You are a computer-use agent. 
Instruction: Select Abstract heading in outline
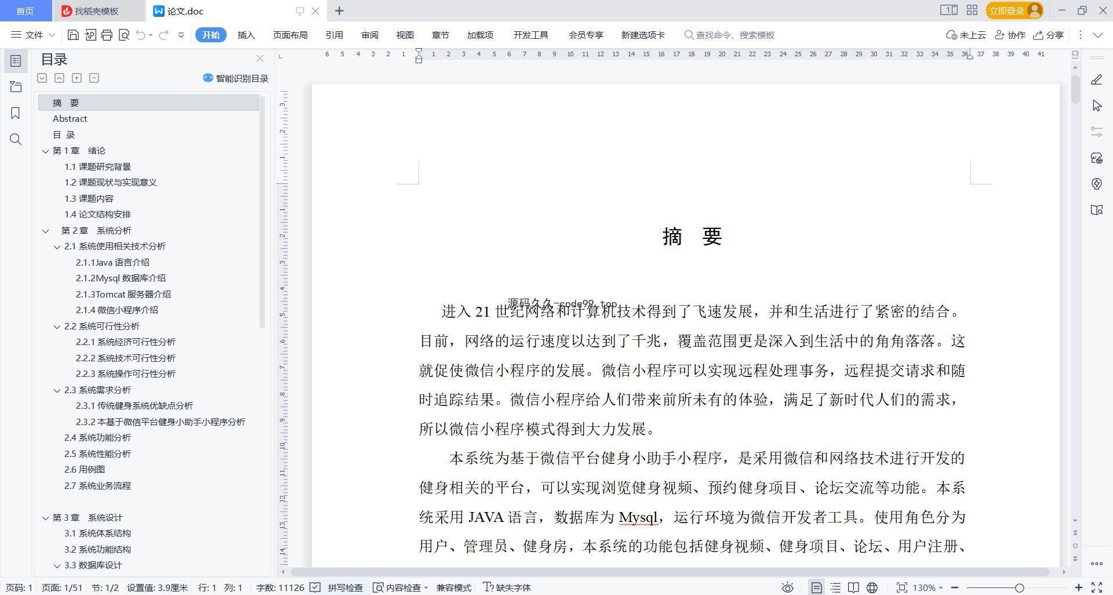pos(70,119)
